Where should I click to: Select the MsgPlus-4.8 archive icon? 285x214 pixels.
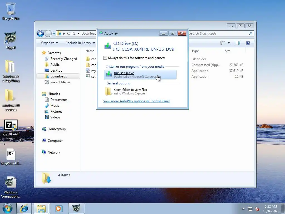click(11, 157)
